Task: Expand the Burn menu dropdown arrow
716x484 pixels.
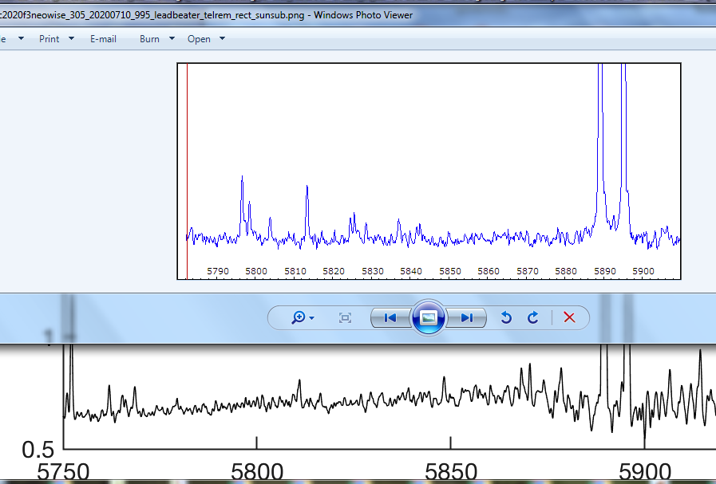Action: (171, 38)
